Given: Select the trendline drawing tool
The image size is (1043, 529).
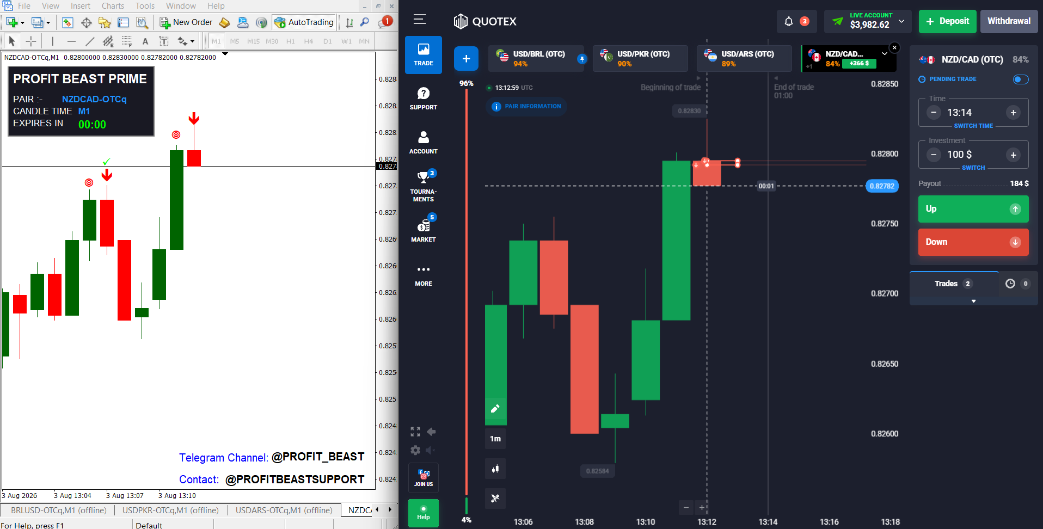Looking at the screenshot, I should [x=90, y=41].
